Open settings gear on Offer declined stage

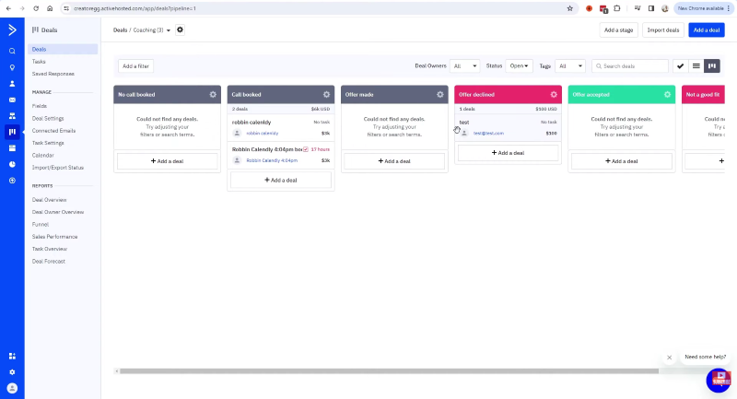pos(554,94)
